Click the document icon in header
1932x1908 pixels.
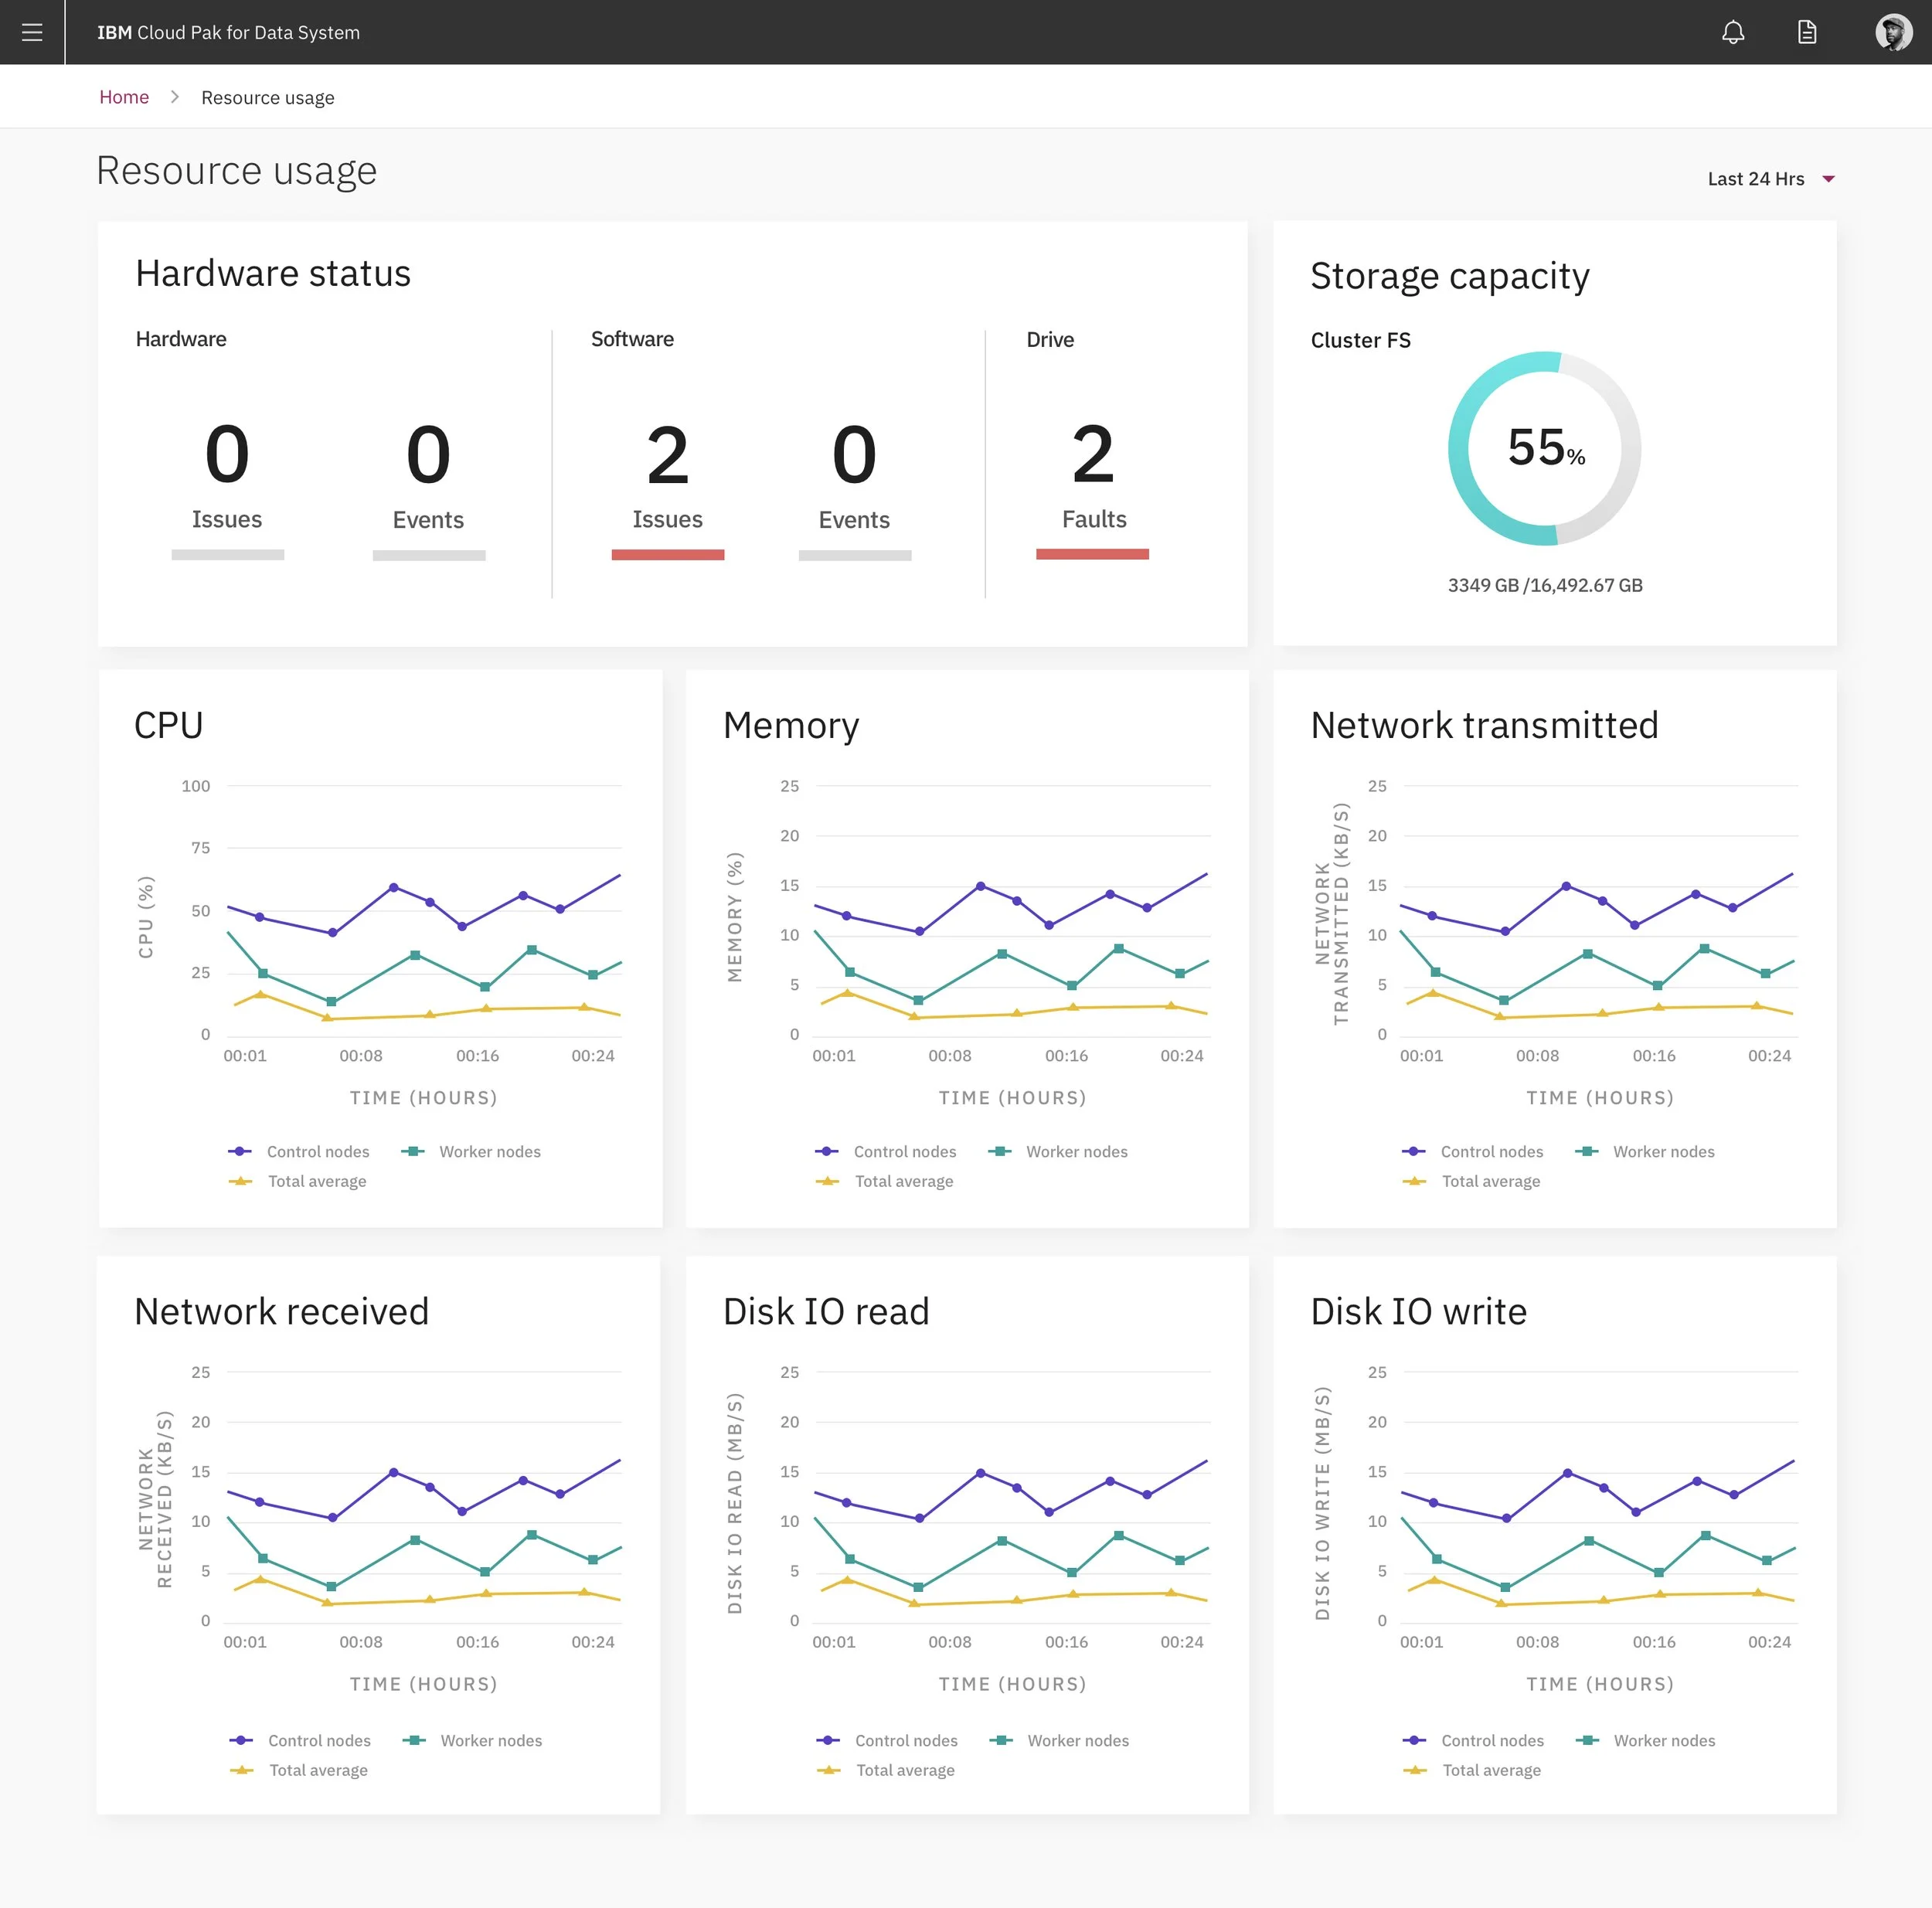coord(1806,32)
